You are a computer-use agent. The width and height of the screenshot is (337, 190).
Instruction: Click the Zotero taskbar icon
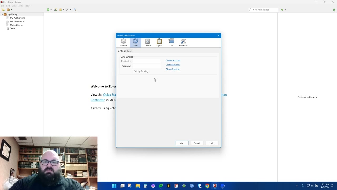pos(215,186)
